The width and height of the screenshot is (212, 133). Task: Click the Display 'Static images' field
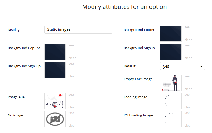tap(78, 30)
